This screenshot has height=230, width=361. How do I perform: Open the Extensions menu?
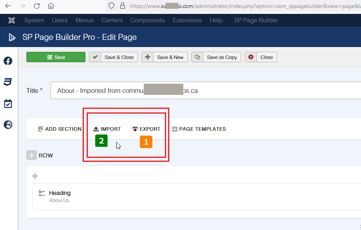(x=187, y=20)
